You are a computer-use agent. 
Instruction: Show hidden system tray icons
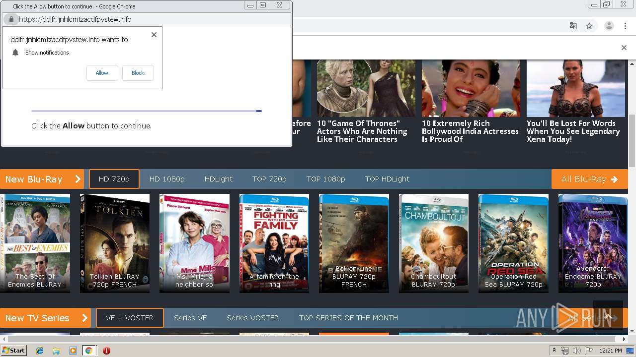(x=555, y=351)
